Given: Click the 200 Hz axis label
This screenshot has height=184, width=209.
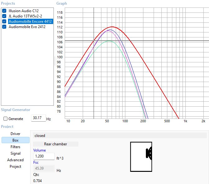Looking at the screenshot, I should click(143, 121).
